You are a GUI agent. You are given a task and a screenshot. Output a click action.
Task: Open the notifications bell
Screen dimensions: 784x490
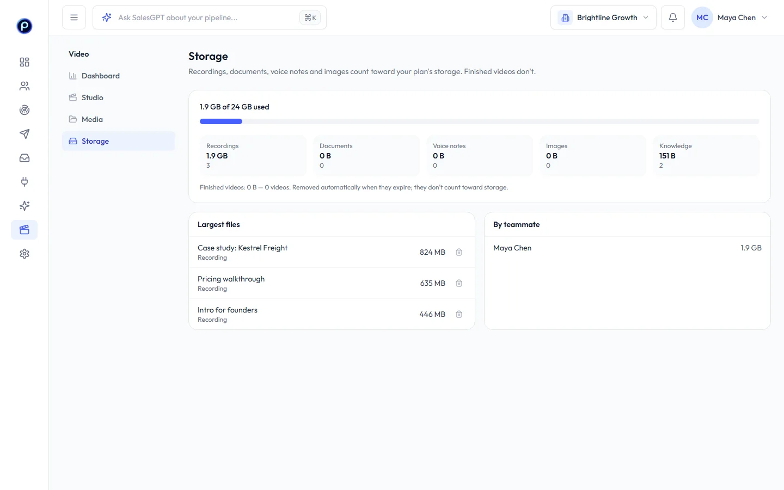pyautogui.click(x=673, y=17)
